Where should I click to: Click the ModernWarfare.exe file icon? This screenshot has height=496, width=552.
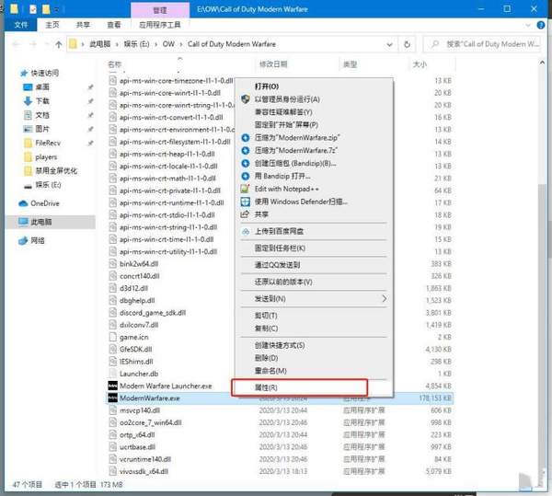coord(112,398)
